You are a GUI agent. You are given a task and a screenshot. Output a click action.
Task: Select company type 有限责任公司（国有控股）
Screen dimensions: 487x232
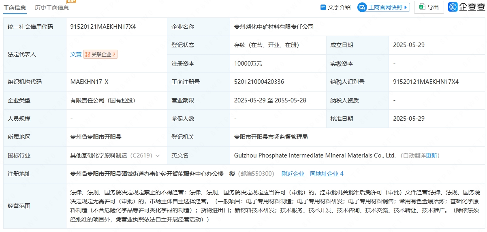pos(103,100)
